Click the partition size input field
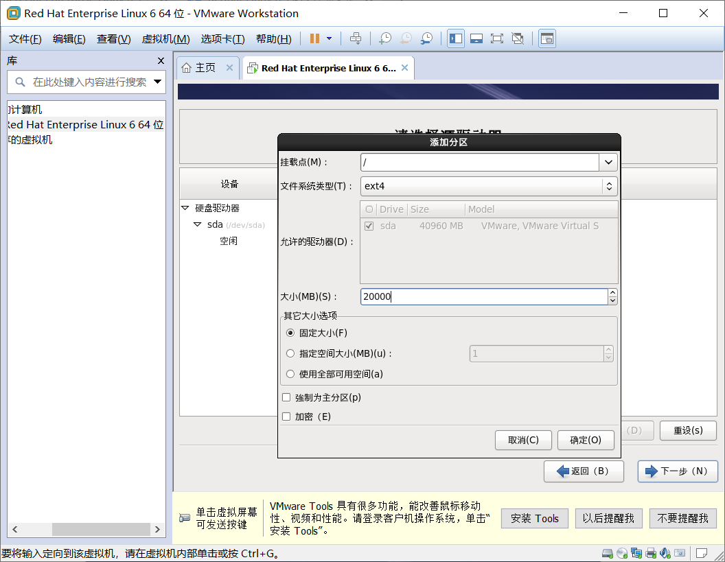This screenshot has width=725, height=562. coord(483,296)
